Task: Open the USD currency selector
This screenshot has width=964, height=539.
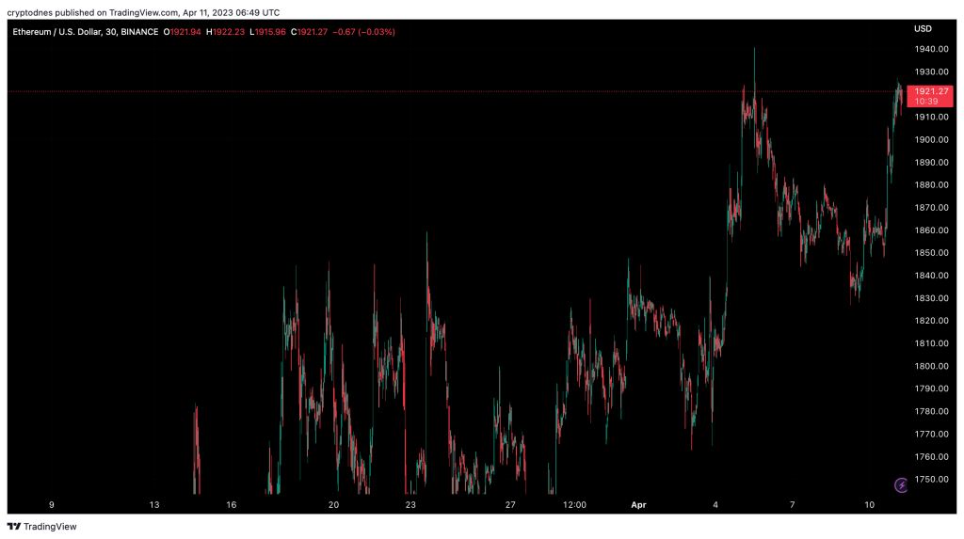Action: (923, 28)
